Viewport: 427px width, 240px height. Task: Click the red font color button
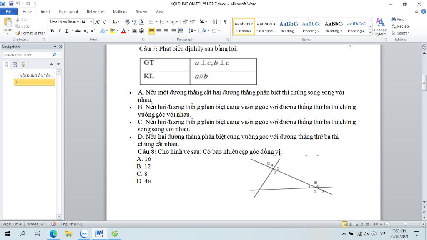click(x=123, y=31)
